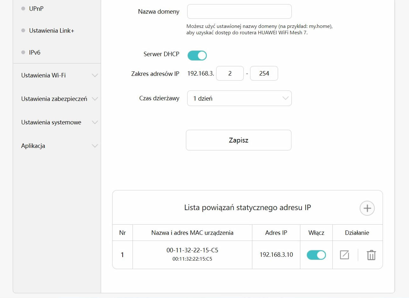This screenshot has height=298, width=409.
Task: Select the bullet icon beside IPv6
Action: [23, 52]
